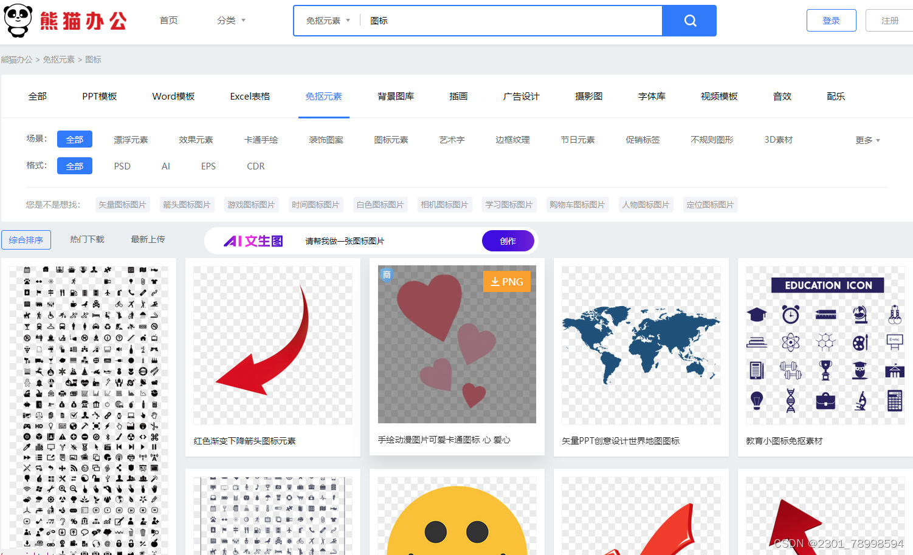Expand the 更多 scene options

point(867,140)
